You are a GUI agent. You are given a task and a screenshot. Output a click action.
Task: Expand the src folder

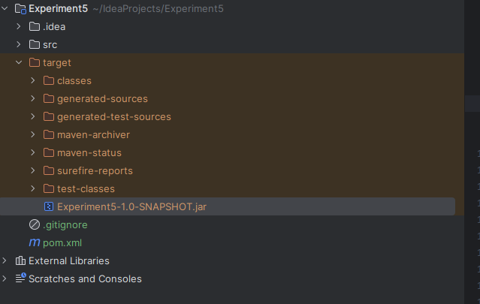pos(18,44)
